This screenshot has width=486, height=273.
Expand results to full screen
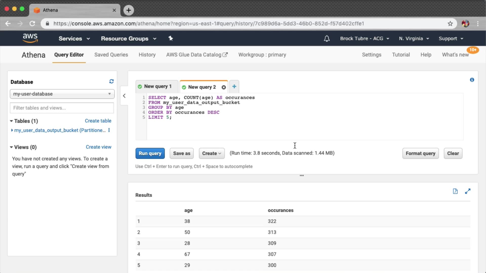[x=468, y=191]
